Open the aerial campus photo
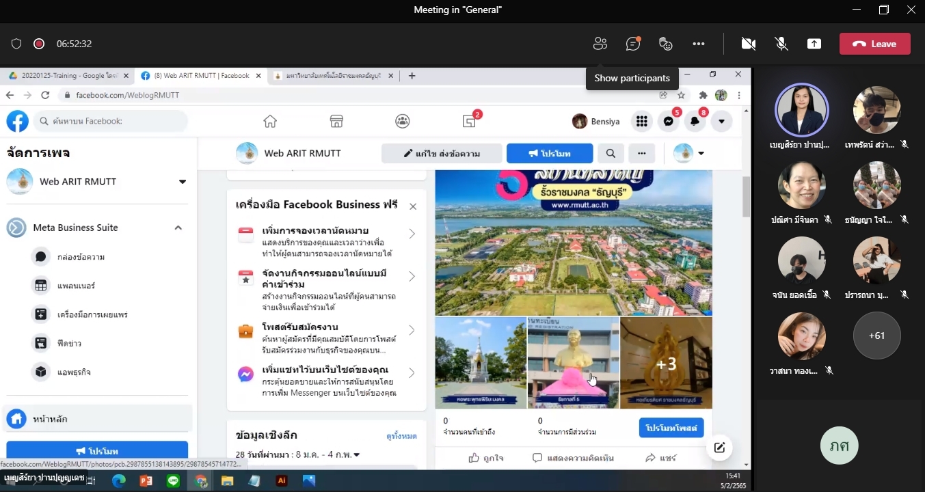The height and width of the screenshot is (492, 925). pyautogui.click(x=574, y=243)
